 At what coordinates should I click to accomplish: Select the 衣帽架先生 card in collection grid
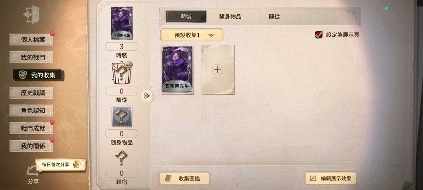tap(177, 70)
